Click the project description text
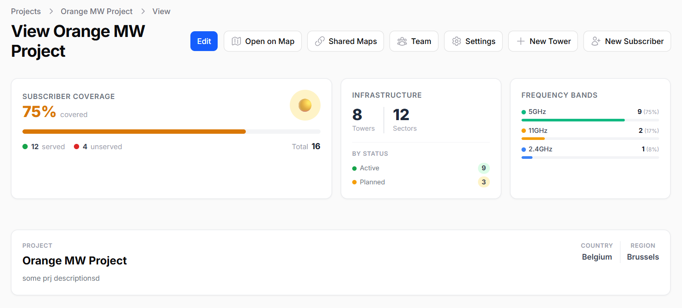The width and height of the screenshot is (682, 308). [61, 279]
